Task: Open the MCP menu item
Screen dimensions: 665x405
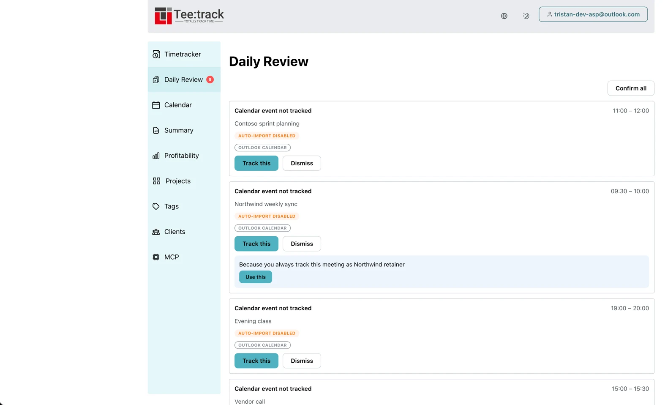Action: click(x=184, y=257)
